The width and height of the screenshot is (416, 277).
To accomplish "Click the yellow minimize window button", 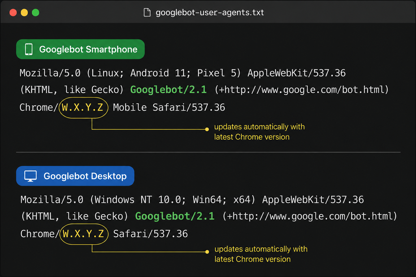I will [24, 12].
